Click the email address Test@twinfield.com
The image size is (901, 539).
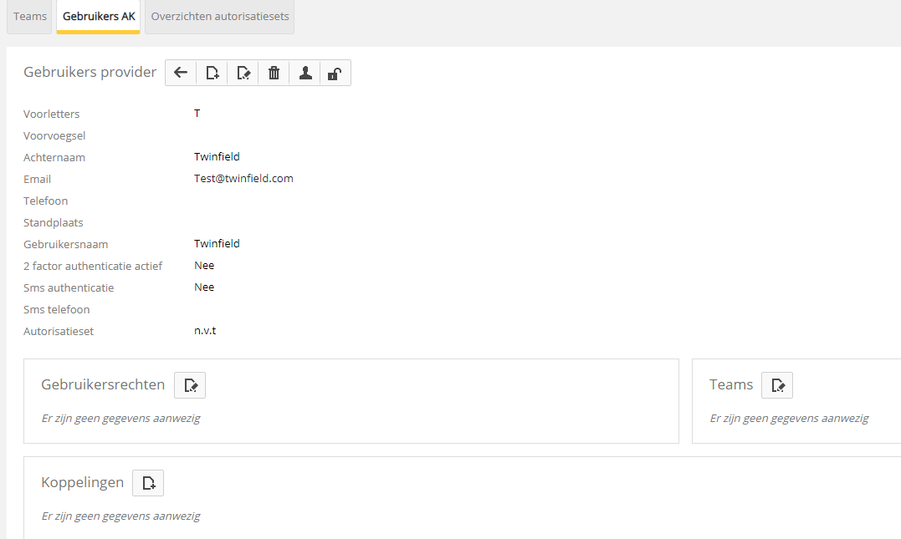click(243, 178)
